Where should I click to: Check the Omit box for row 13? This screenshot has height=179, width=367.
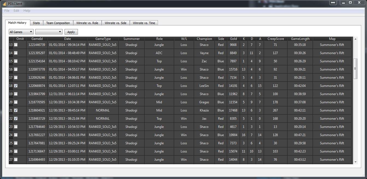(16, 45)
